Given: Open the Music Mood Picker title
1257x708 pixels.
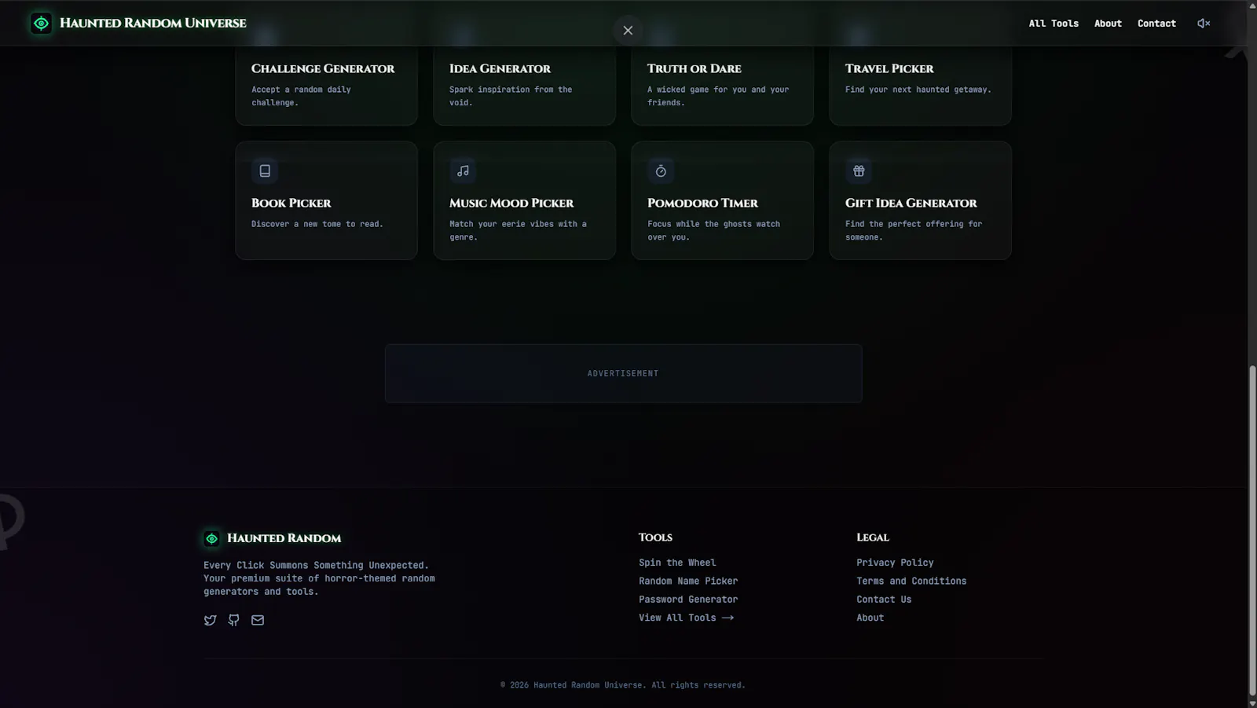Looking at the screenshot, I should point(511,203).
